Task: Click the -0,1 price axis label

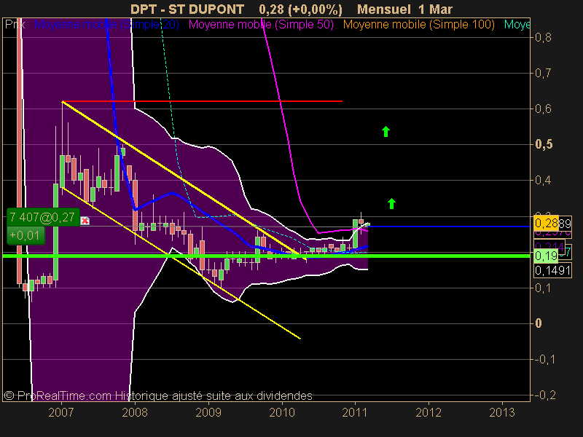Action: pos(544,359)
